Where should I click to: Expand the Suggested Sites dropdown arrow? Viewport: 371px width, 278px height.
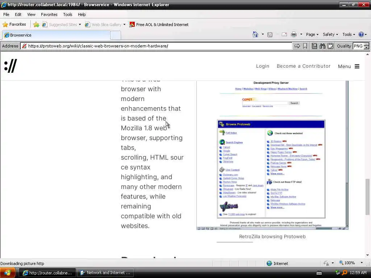[80, 24]
